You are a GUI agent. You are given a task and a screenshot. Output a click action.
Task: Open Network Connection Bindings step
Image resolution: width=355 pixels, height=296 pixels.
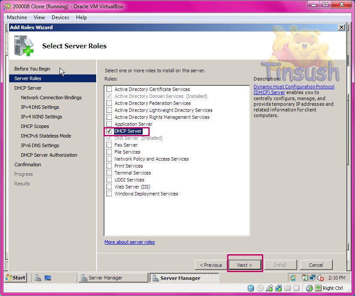(51, 98)
